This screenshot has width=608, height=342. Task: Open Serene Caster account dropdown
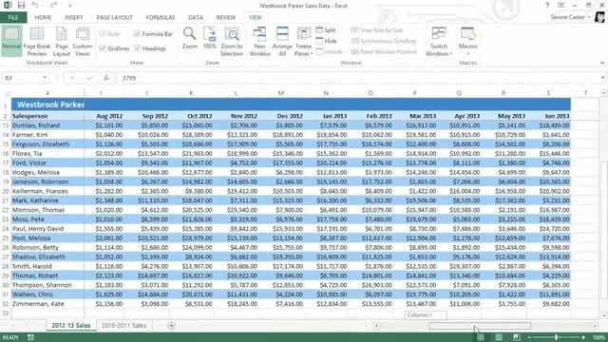(x=570, y=17)
